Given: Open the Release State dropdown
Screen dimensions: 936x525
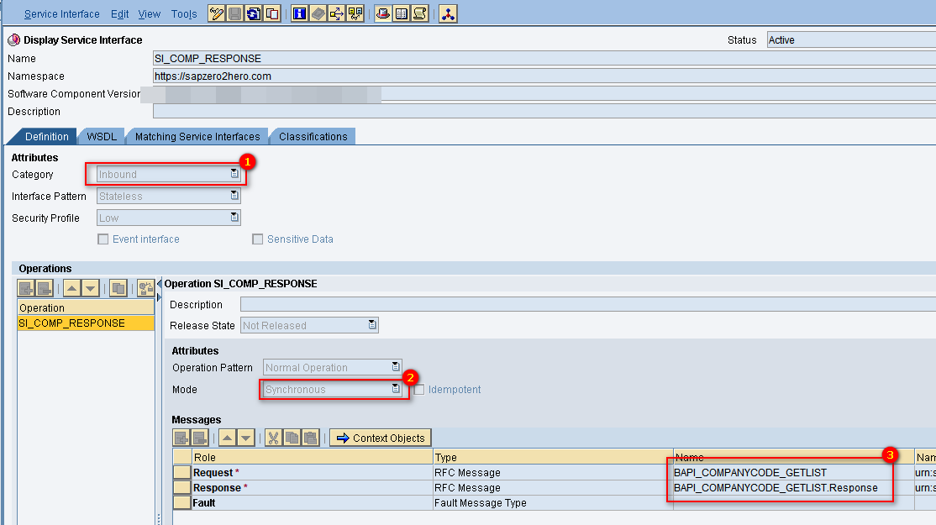Looking at the screenshot, I should click(372, 326).
